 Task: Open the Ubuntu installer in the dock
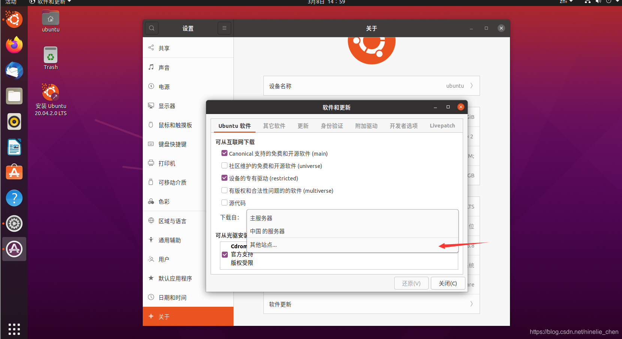(14, 19)
